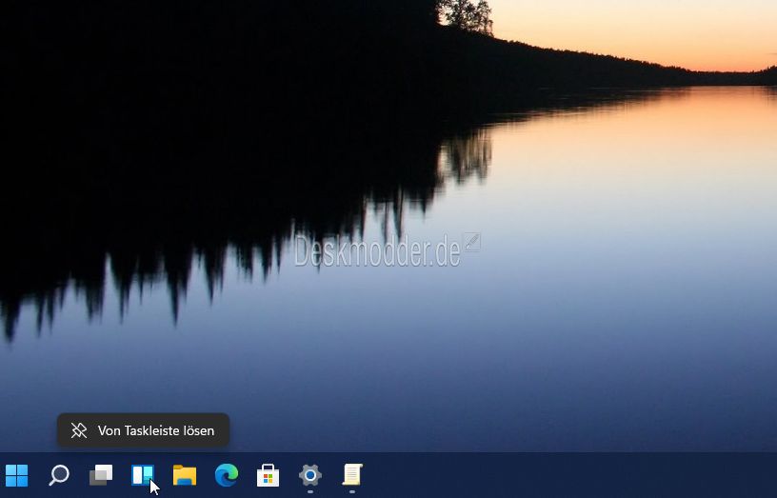This screenshot has width=777, height=498.
Task: Switch to the Settings gear app
Action: [310, 475]
